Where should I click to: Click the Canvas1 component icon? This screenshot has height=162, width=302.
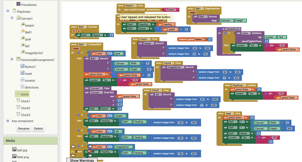(x=18, y=18)
